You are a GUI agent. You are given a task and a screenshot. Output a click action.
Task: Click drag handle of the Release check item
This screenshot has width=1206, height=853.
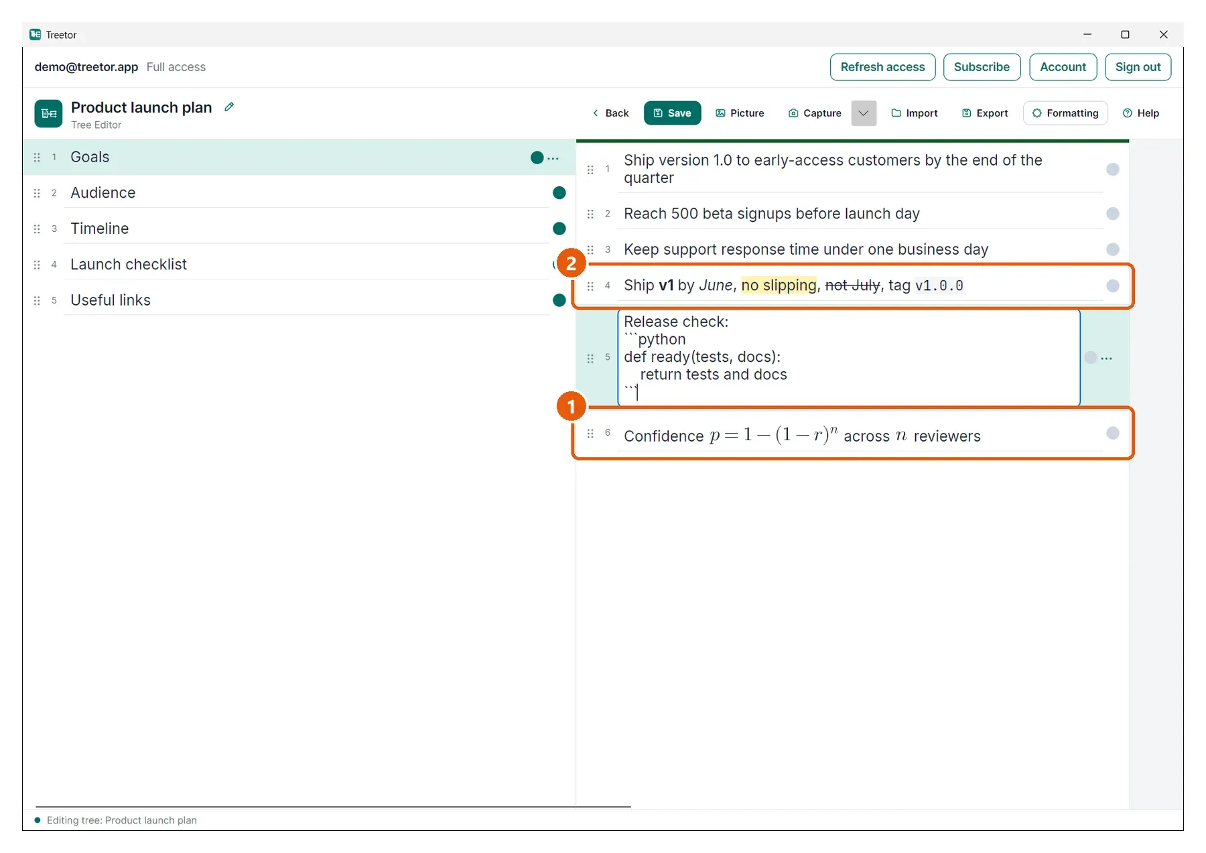[590, 358]
